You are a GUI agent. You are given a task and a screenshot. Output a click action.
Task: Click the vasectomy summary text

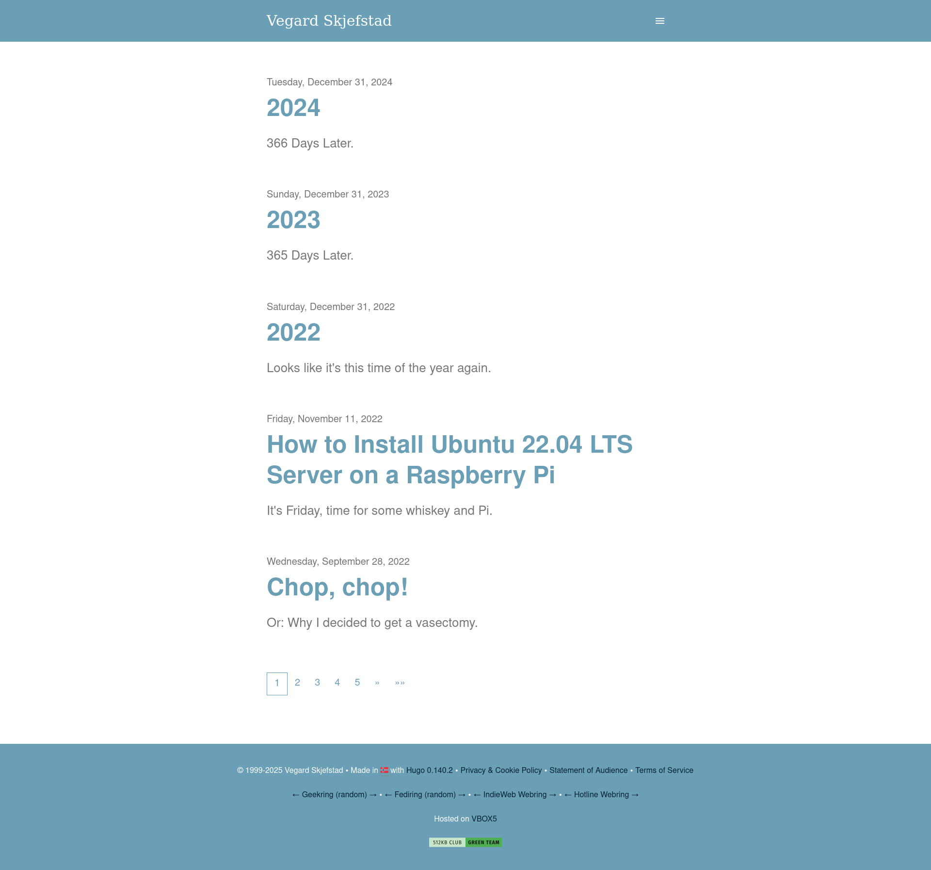[x=372, y=623]
